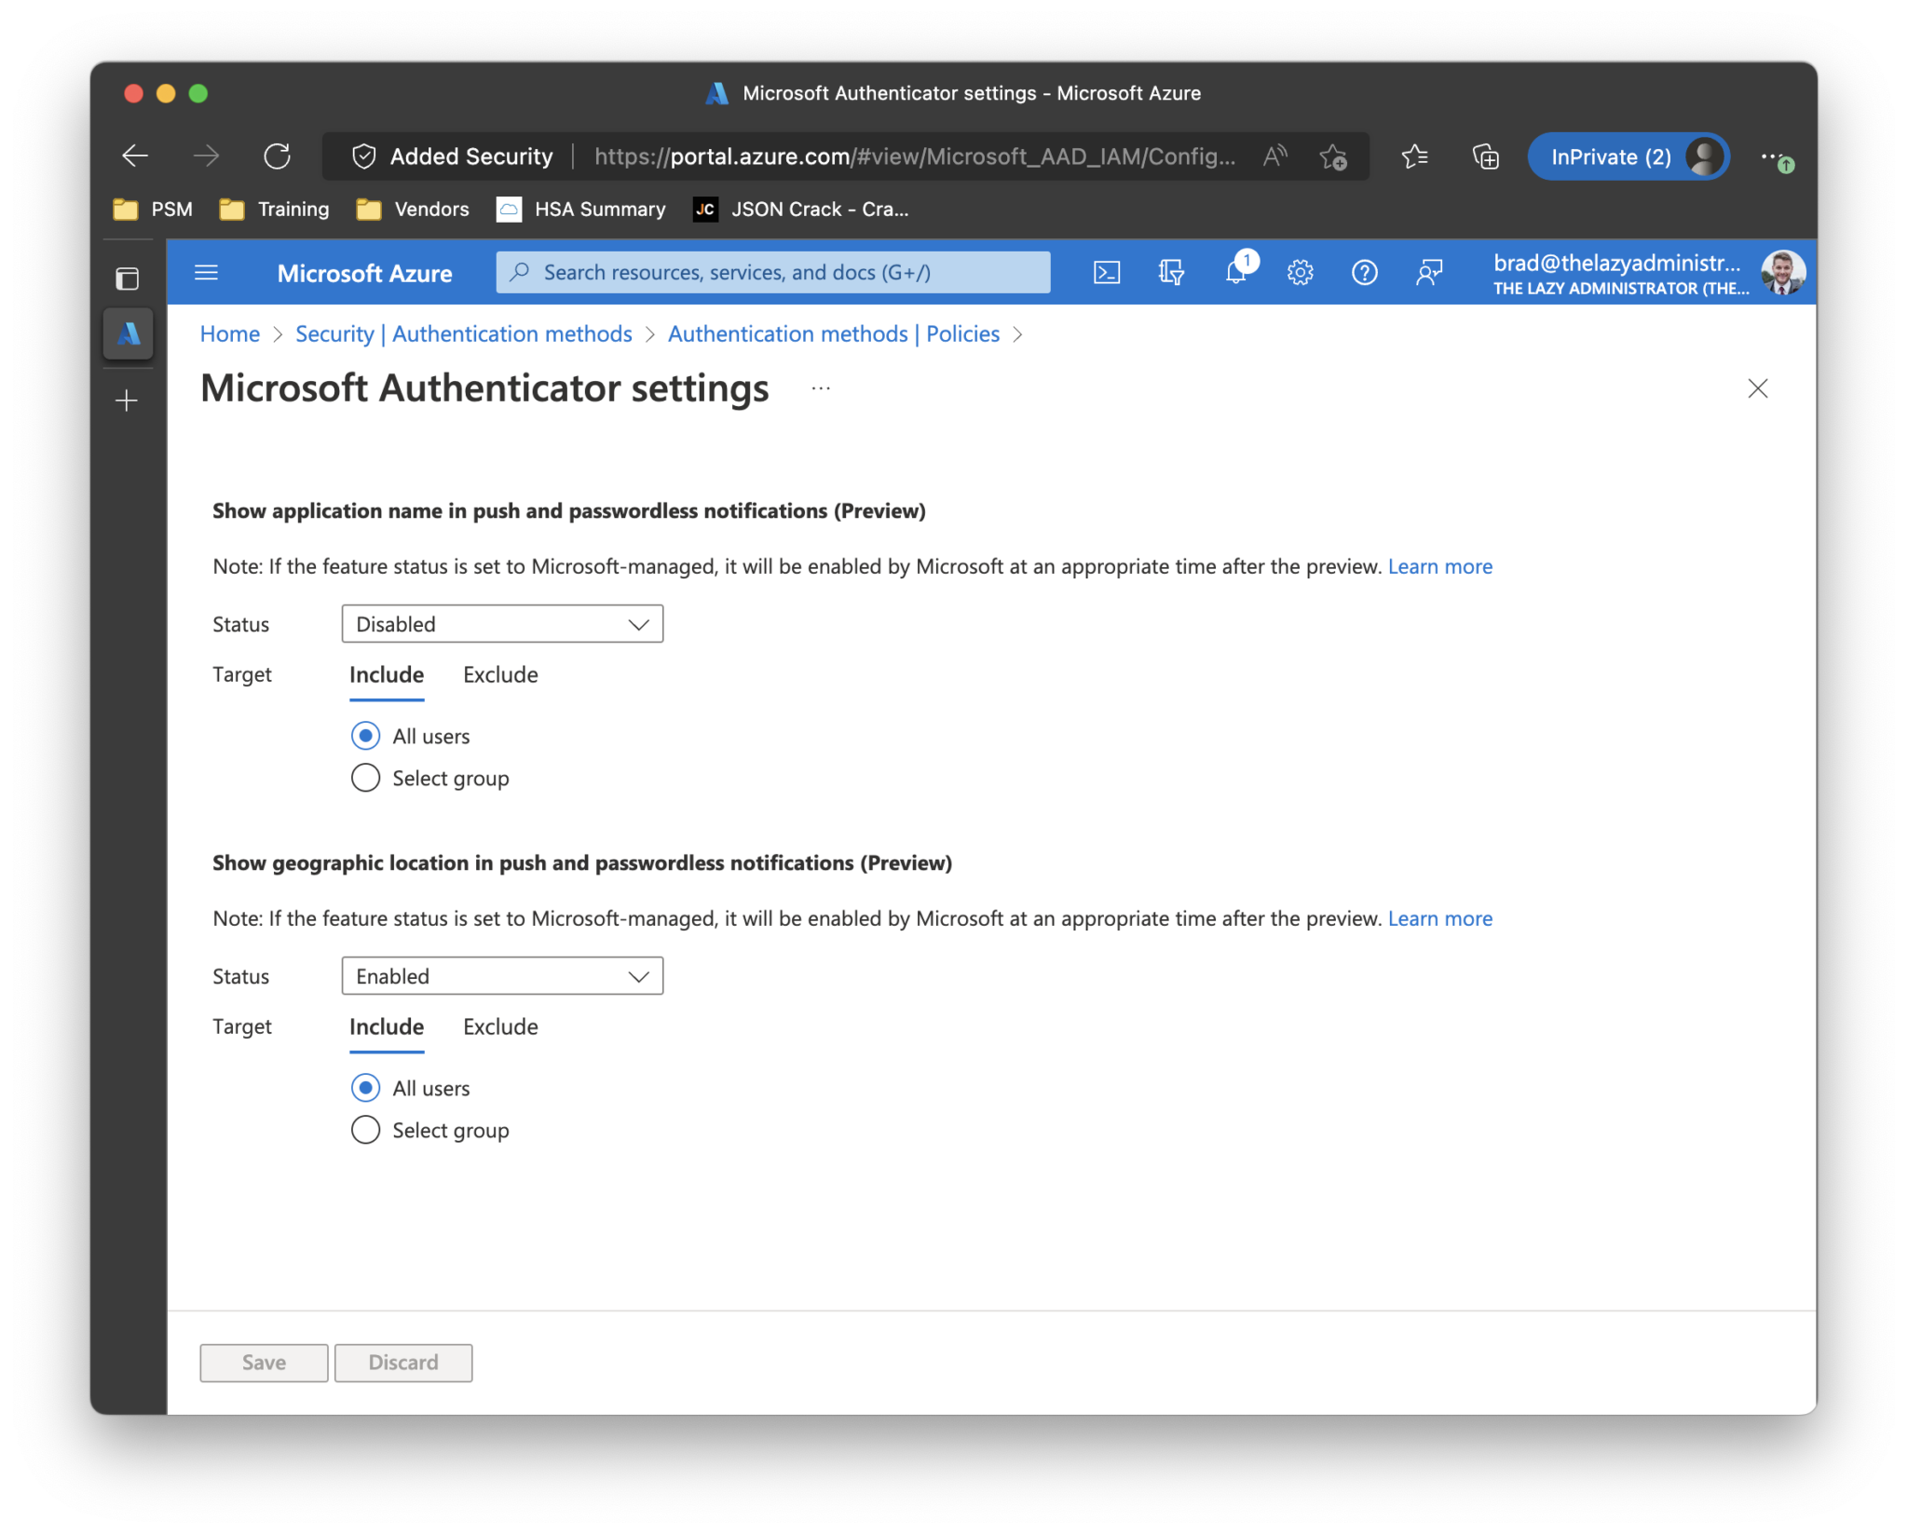Go to Security | Authentication methods breadcrumb
1908x1534 pixels.
463,333
